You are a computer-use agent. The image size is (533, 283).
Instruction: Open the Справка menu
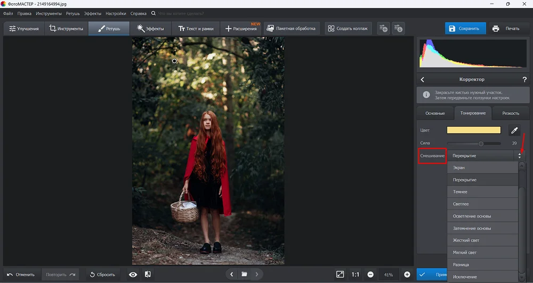[x=139, y=14]
